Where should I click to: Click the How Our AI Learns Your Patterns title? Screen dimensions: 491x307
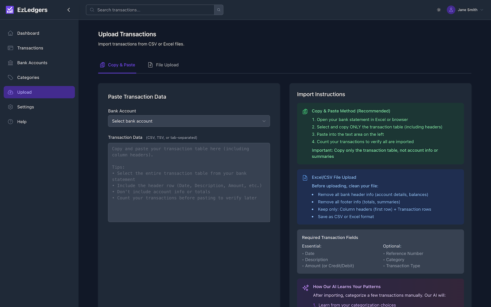click(x=347, y=287)
